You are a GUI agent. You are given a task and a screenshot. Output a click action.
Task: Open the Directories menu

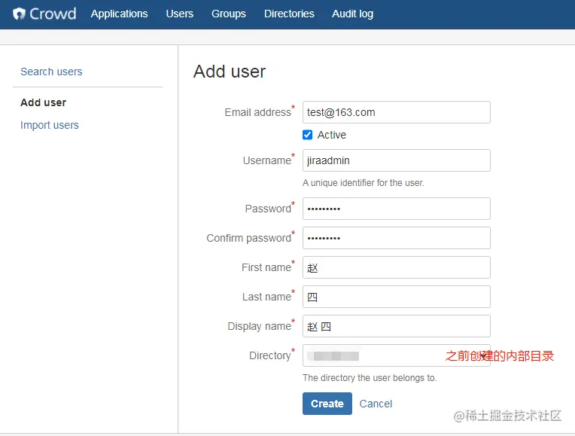tap(289, 14)
